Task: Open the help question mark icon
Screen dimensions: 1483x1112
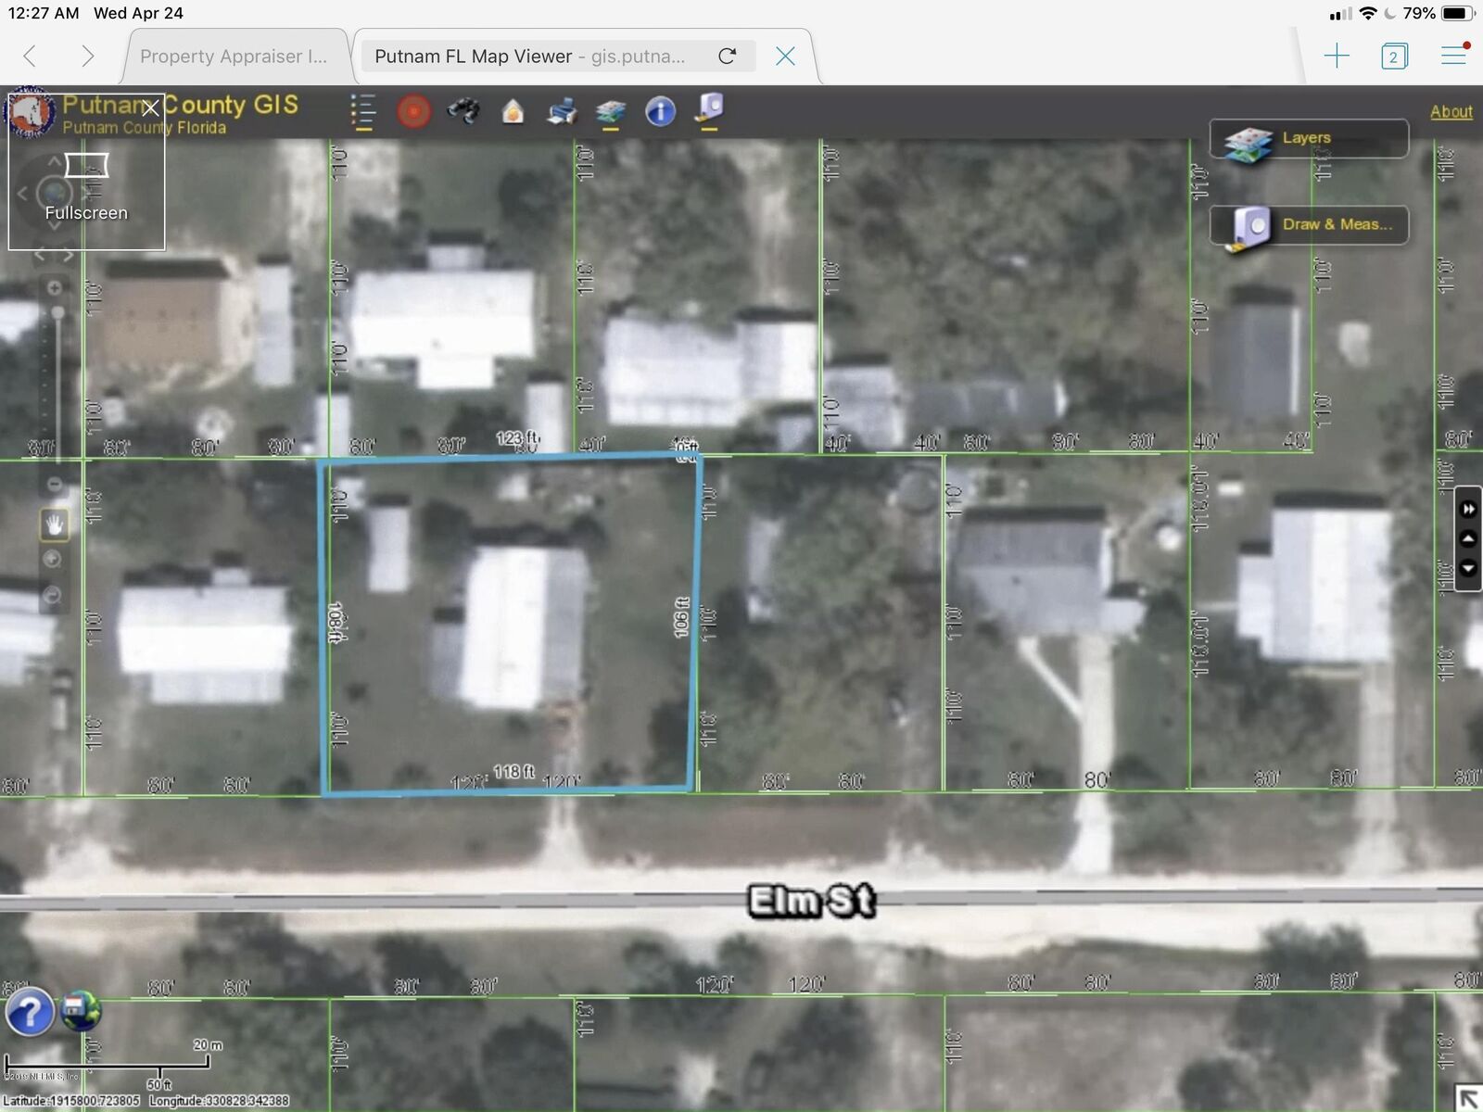Action: (x=30, y=1012)
